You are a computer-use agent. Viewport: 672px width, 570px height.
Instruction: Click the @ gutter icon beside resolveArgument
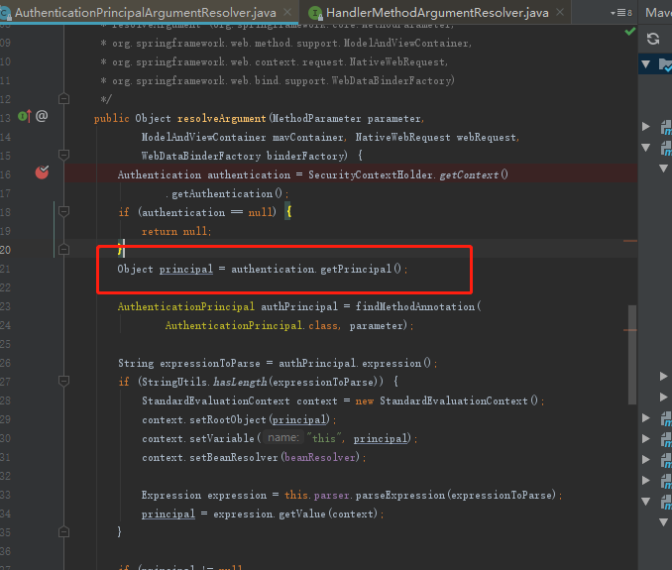coord(42,116)
